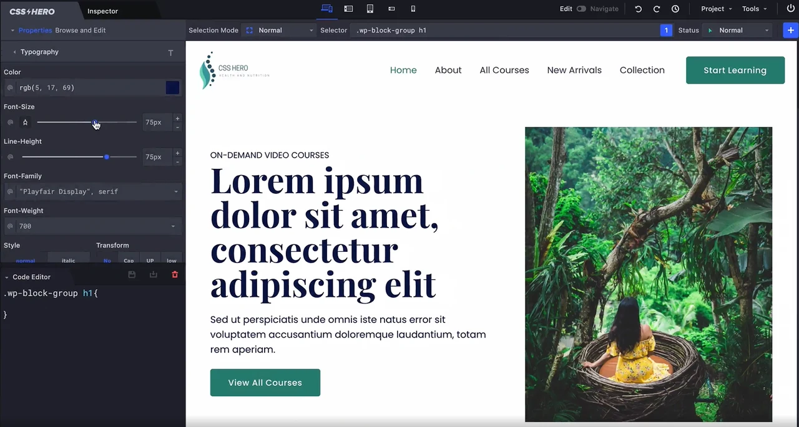Open the Font-Family dropdown
Viewport: 799px width, 427px height.
[92, 191]
